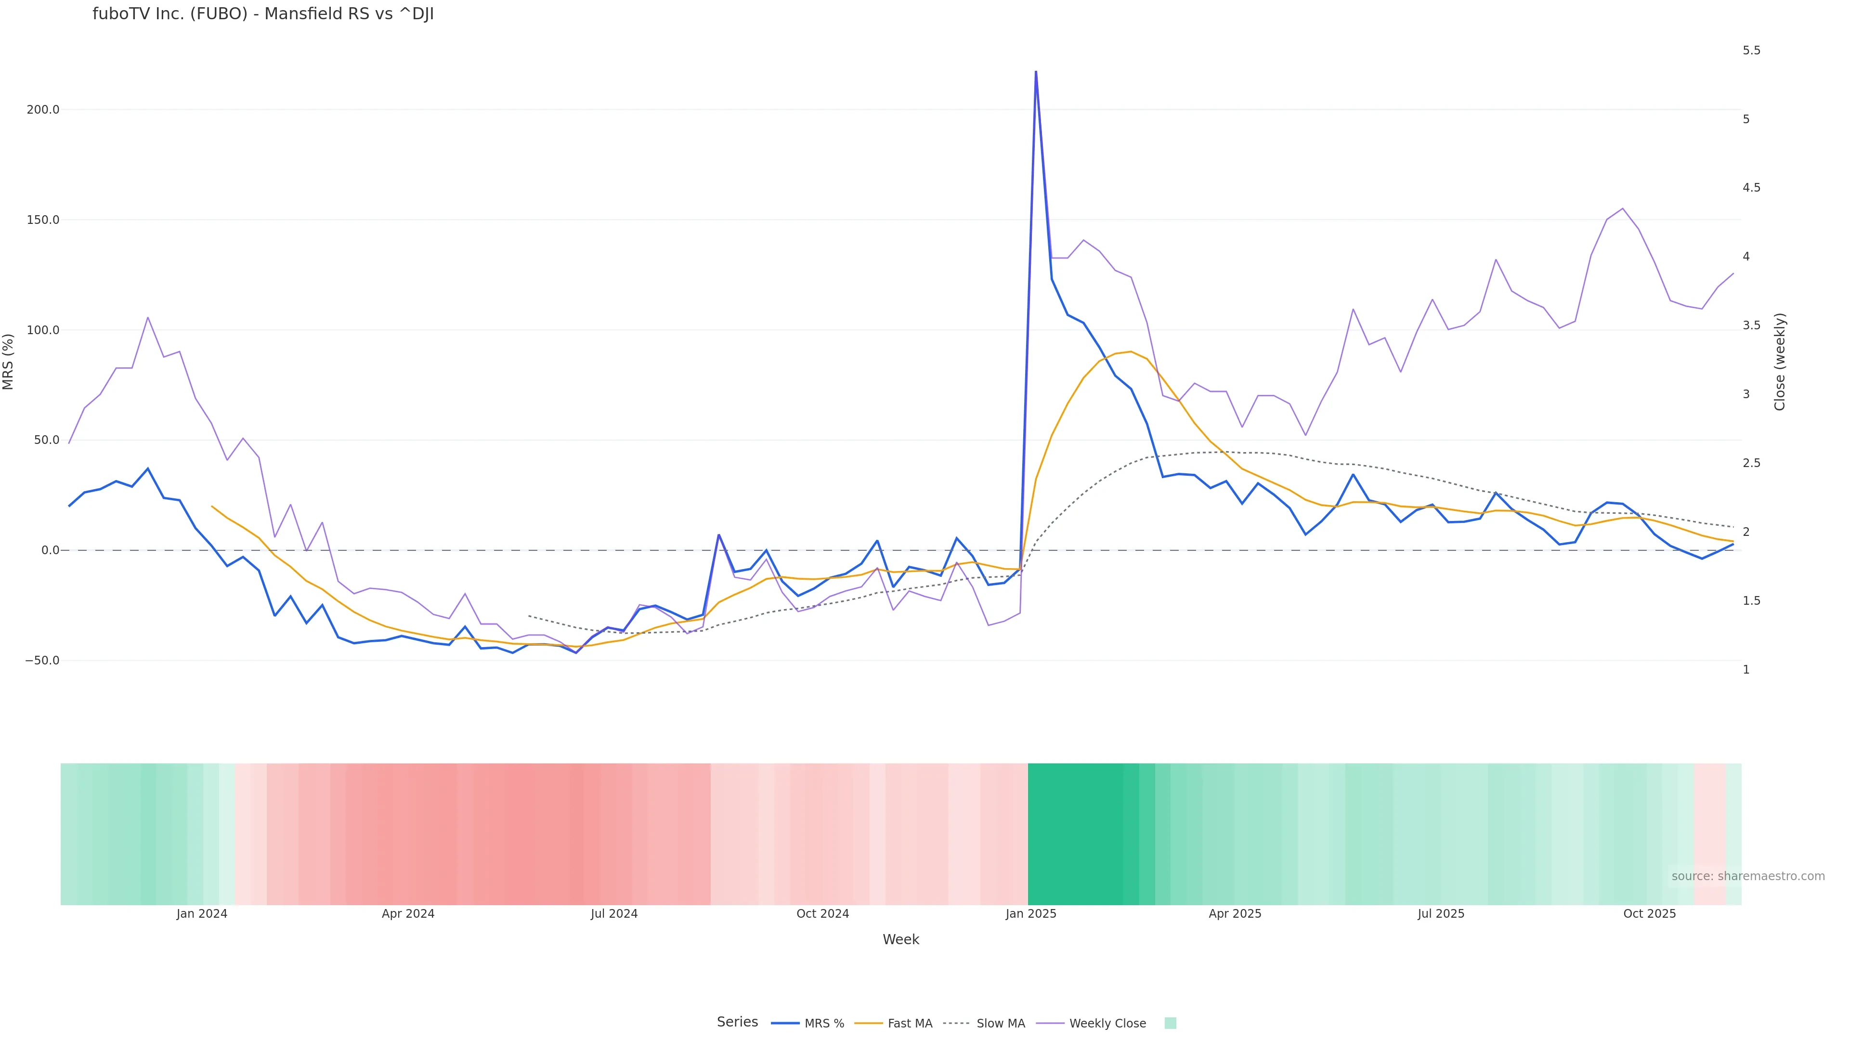Screen dimensions: 1849x1040
Task: Click the purple Weekly Close legend line icon
Action: [1050, 1024]
